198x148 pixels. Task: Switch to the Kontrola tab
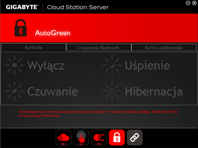(33, 47)
